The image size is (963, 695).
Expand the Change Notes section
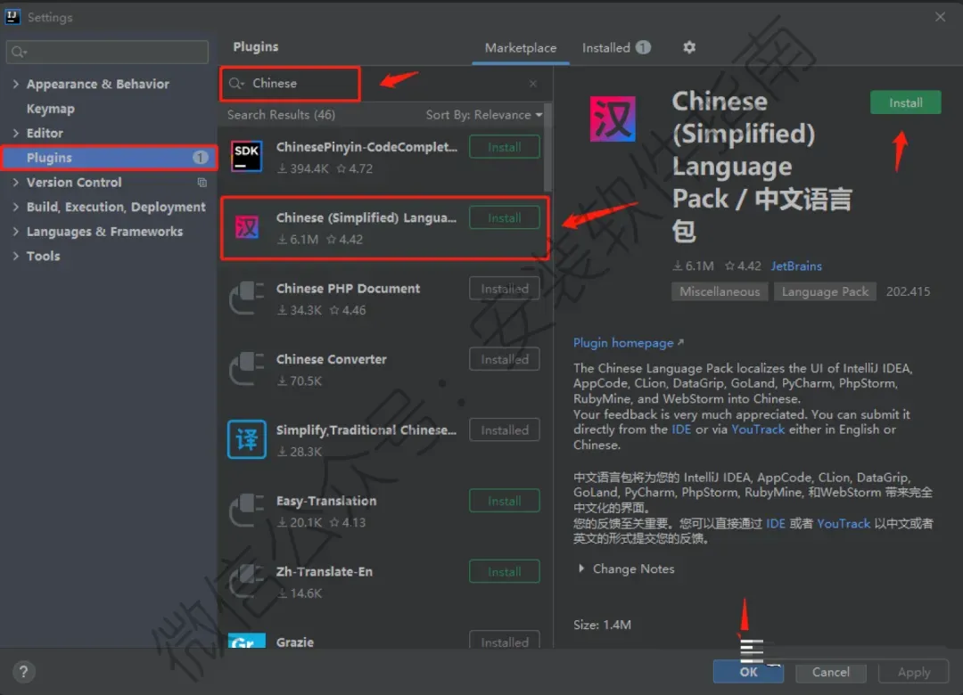(x=581, y=569)
